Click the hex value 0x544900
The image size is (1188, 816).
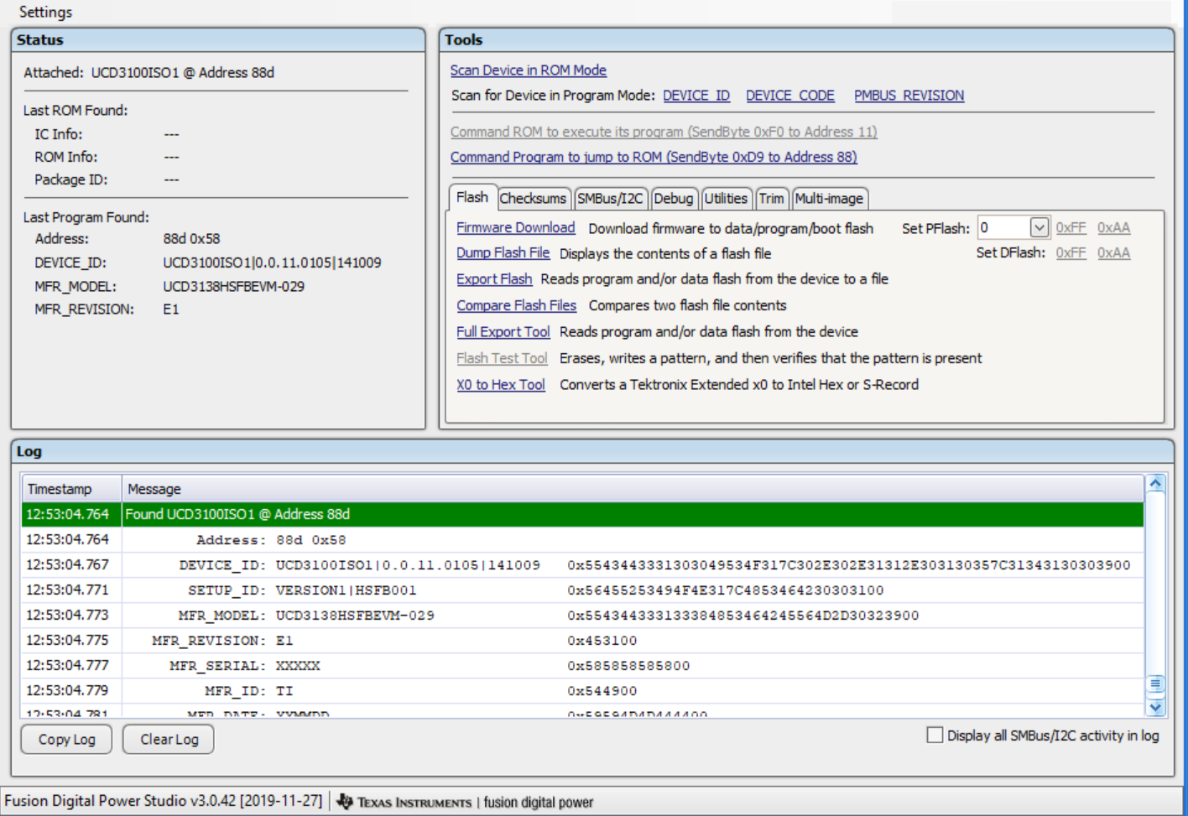(x=602, y=691)
